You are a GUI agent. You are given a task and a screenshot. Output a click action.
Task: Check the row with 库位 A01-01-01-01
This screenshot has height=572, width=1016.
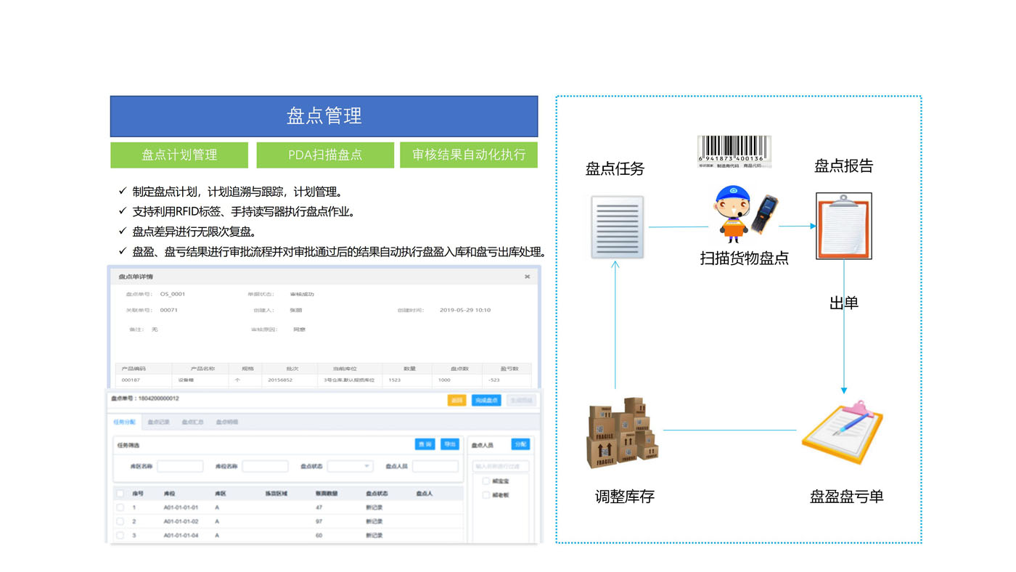pos(120,507)
